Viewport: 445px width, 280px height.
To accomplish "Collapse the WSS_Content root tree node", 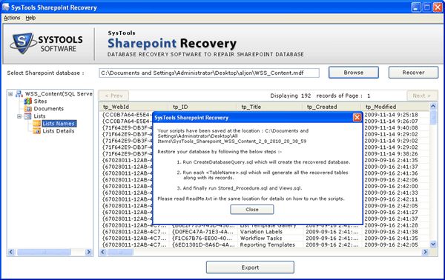I will [10, 94].
